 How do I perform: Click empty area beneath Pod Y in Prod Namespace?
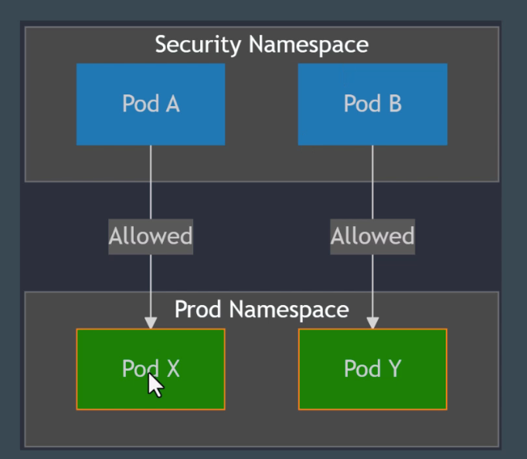tap(372, 428)
